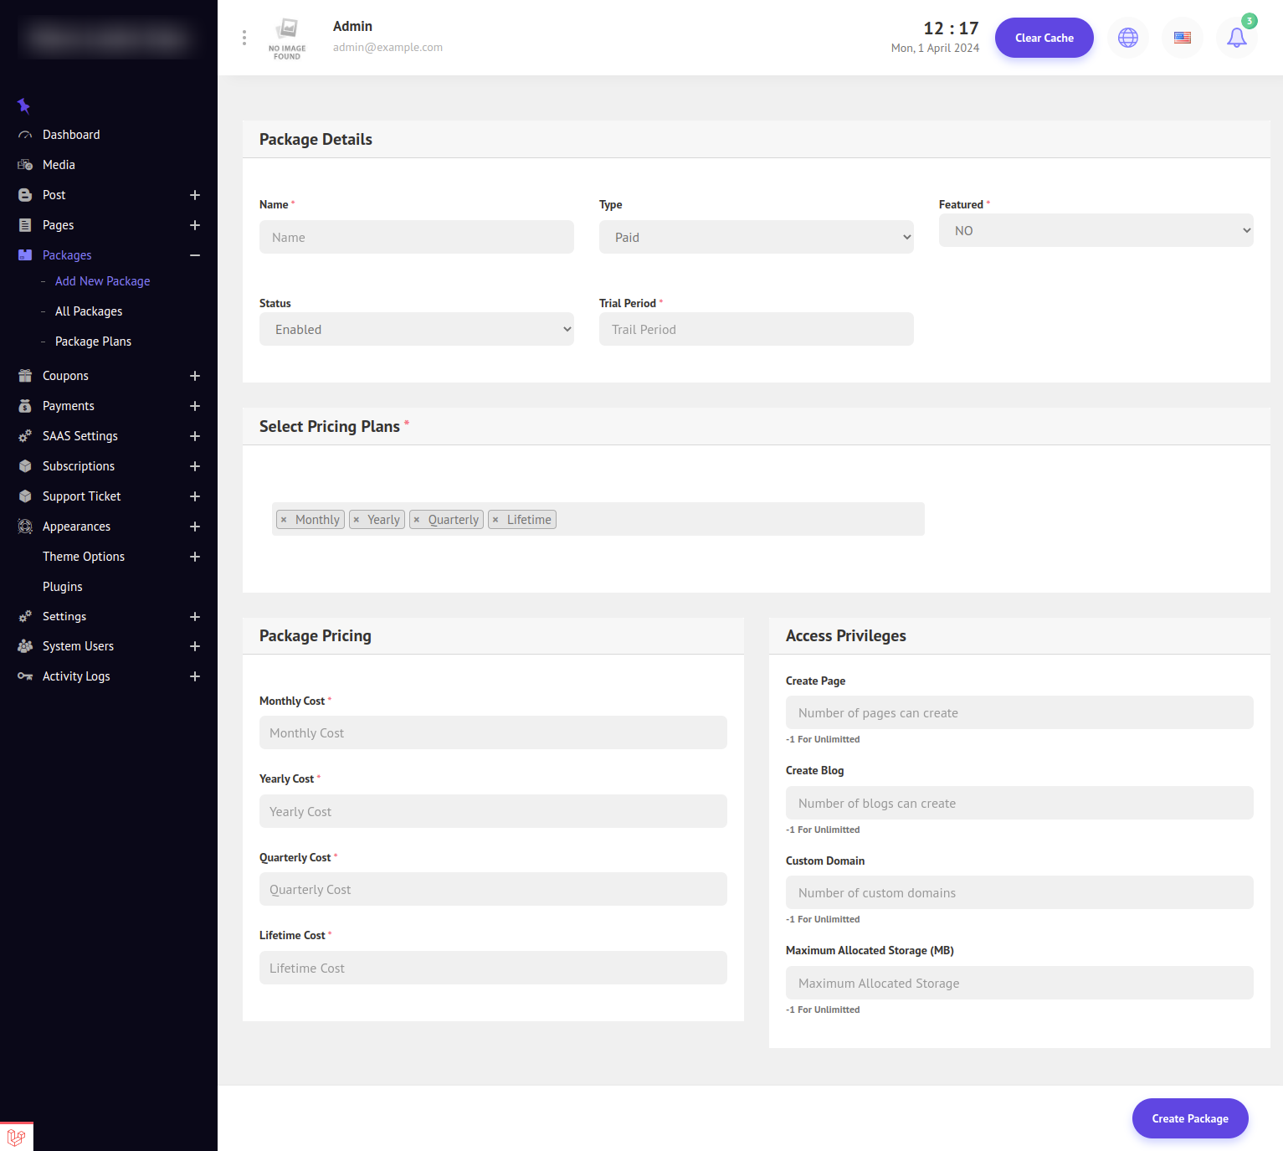Screen dimensions: 1283x1151
Task: Open the notification bell
Action: [1236, 38]
